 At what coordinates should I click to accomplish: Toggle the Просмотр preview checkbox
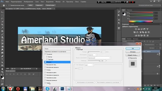point(129,58)
